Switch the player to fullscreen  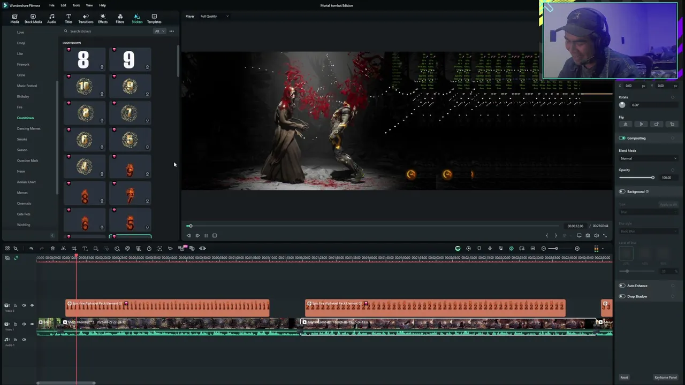click(605, 236)
